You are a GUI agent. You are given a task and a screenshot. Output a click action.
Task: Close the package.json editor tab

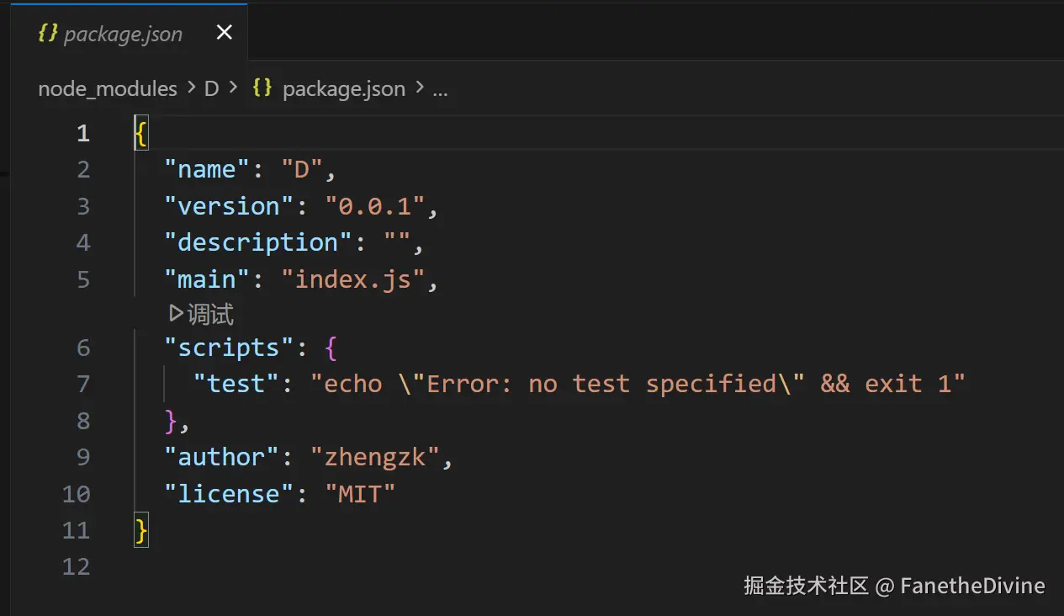(224, 33)
